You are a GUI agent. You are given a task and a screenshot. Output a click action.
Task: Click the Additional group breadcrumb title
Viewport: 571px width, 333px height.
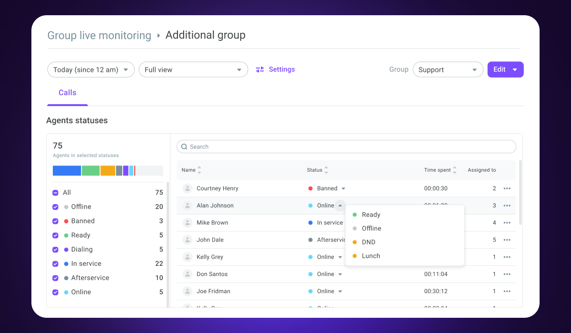(206, 35)
